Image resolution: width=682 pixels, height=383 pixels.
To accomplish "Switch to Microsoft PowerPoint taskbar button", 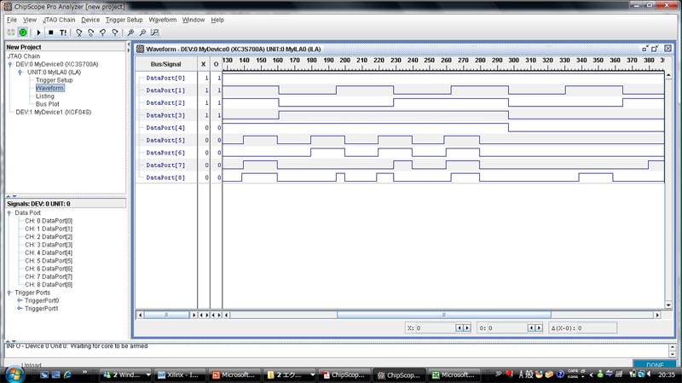I will click(234, 374).
